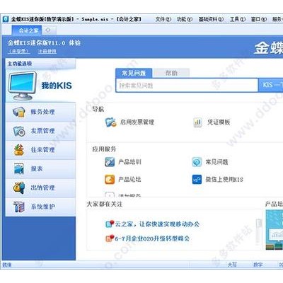Open 发票管理 sidebar icon
This screenshot has width=283, height=283.
pyautogui.click(x=19, y=131)
